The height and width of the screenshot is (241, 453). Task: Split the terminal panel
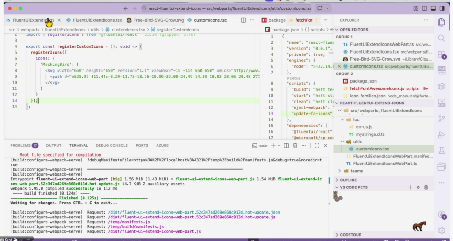pos(286,145)
